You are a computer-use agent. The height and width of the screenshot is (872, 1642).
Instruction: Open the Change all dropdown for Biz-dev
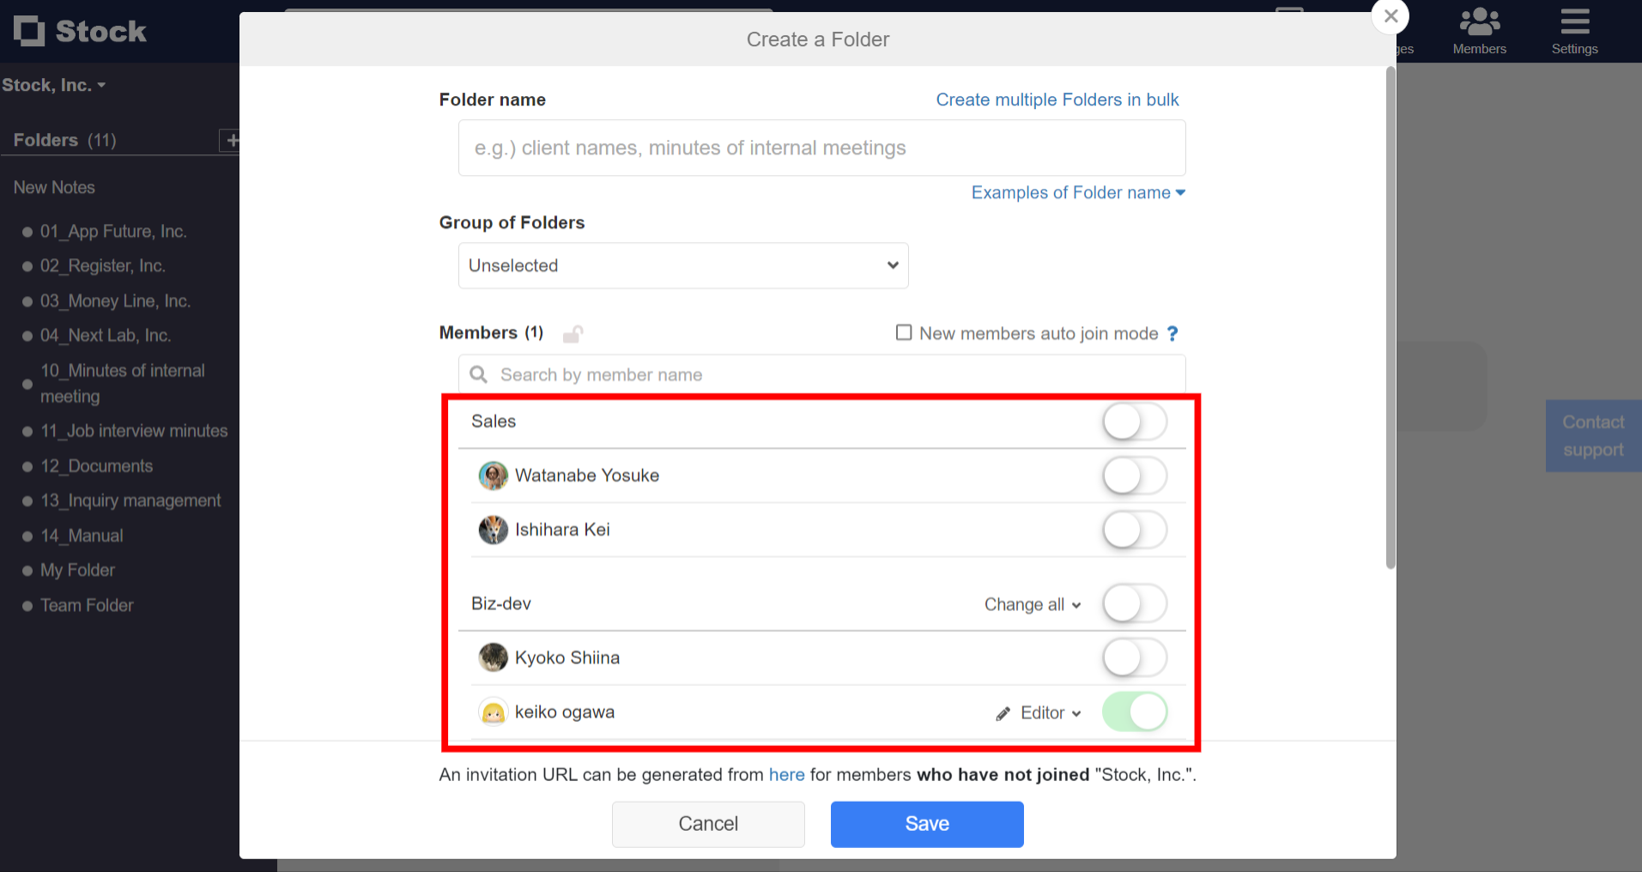1031,604
